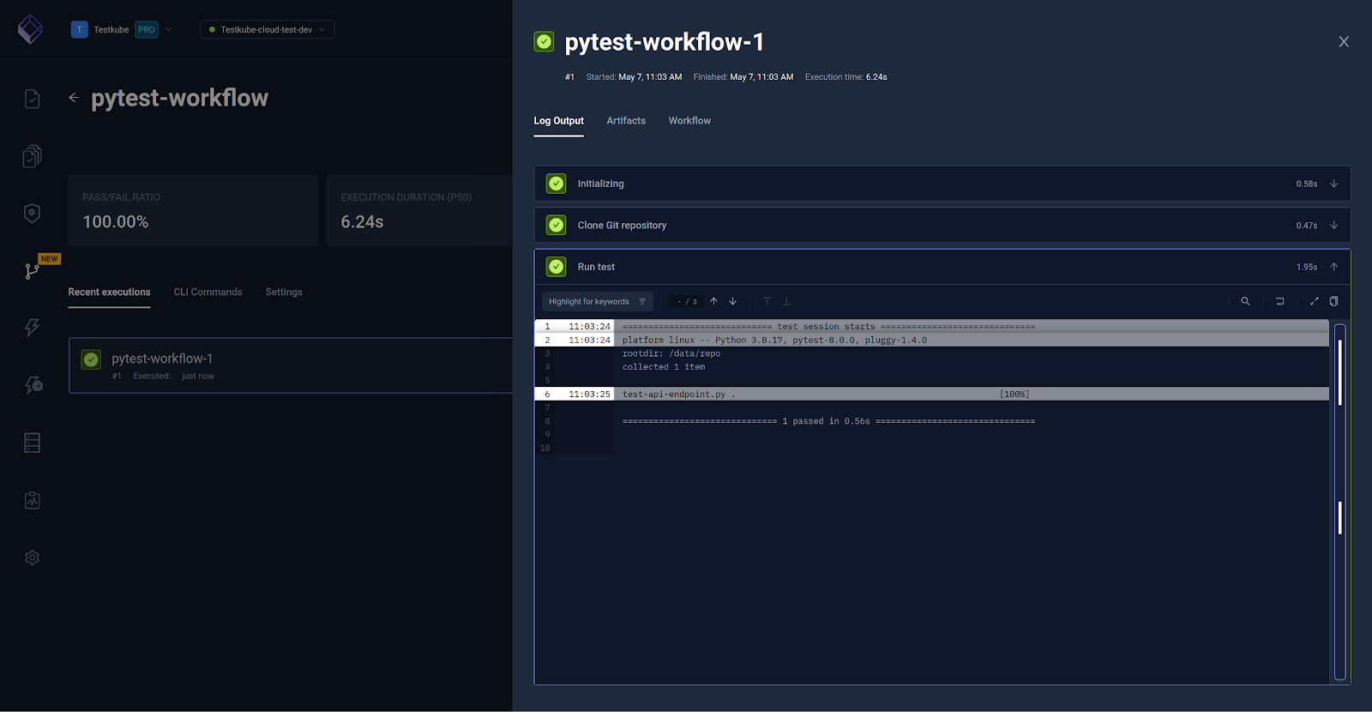Open the Testkube organization dropdown chevron
The image size is (1372, 712).
(x=168, y=29)
